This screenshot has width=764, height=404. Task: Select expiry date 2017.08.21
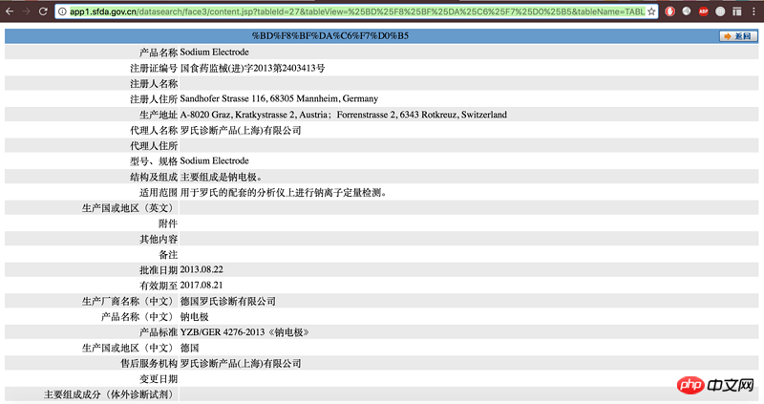[x=202, y=285]
